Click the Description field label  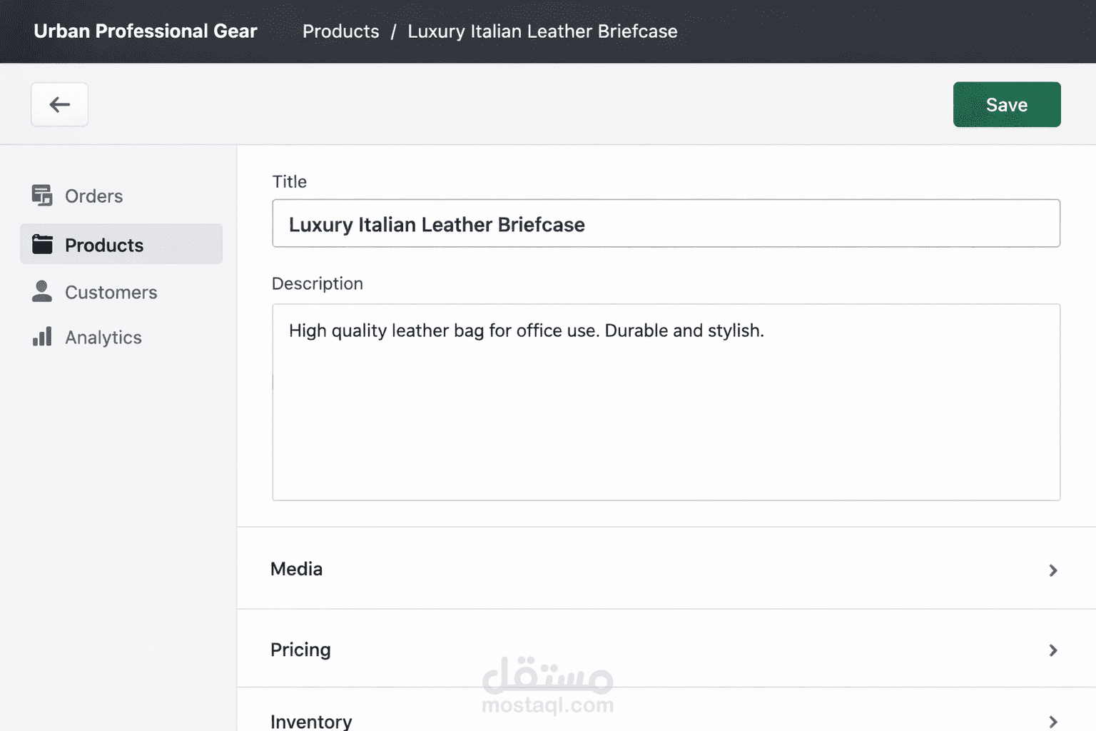click(318, 283)
